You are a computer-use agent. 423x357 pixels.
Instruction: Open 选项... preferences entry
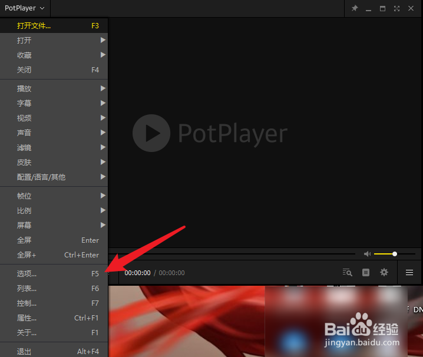pyautogui.click(x=54, y=273)
